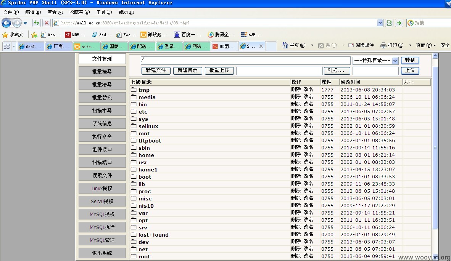Viewport: 451px width, 261px height.
Task: Click the Sogou search box
Action: (x=432, y=23)
